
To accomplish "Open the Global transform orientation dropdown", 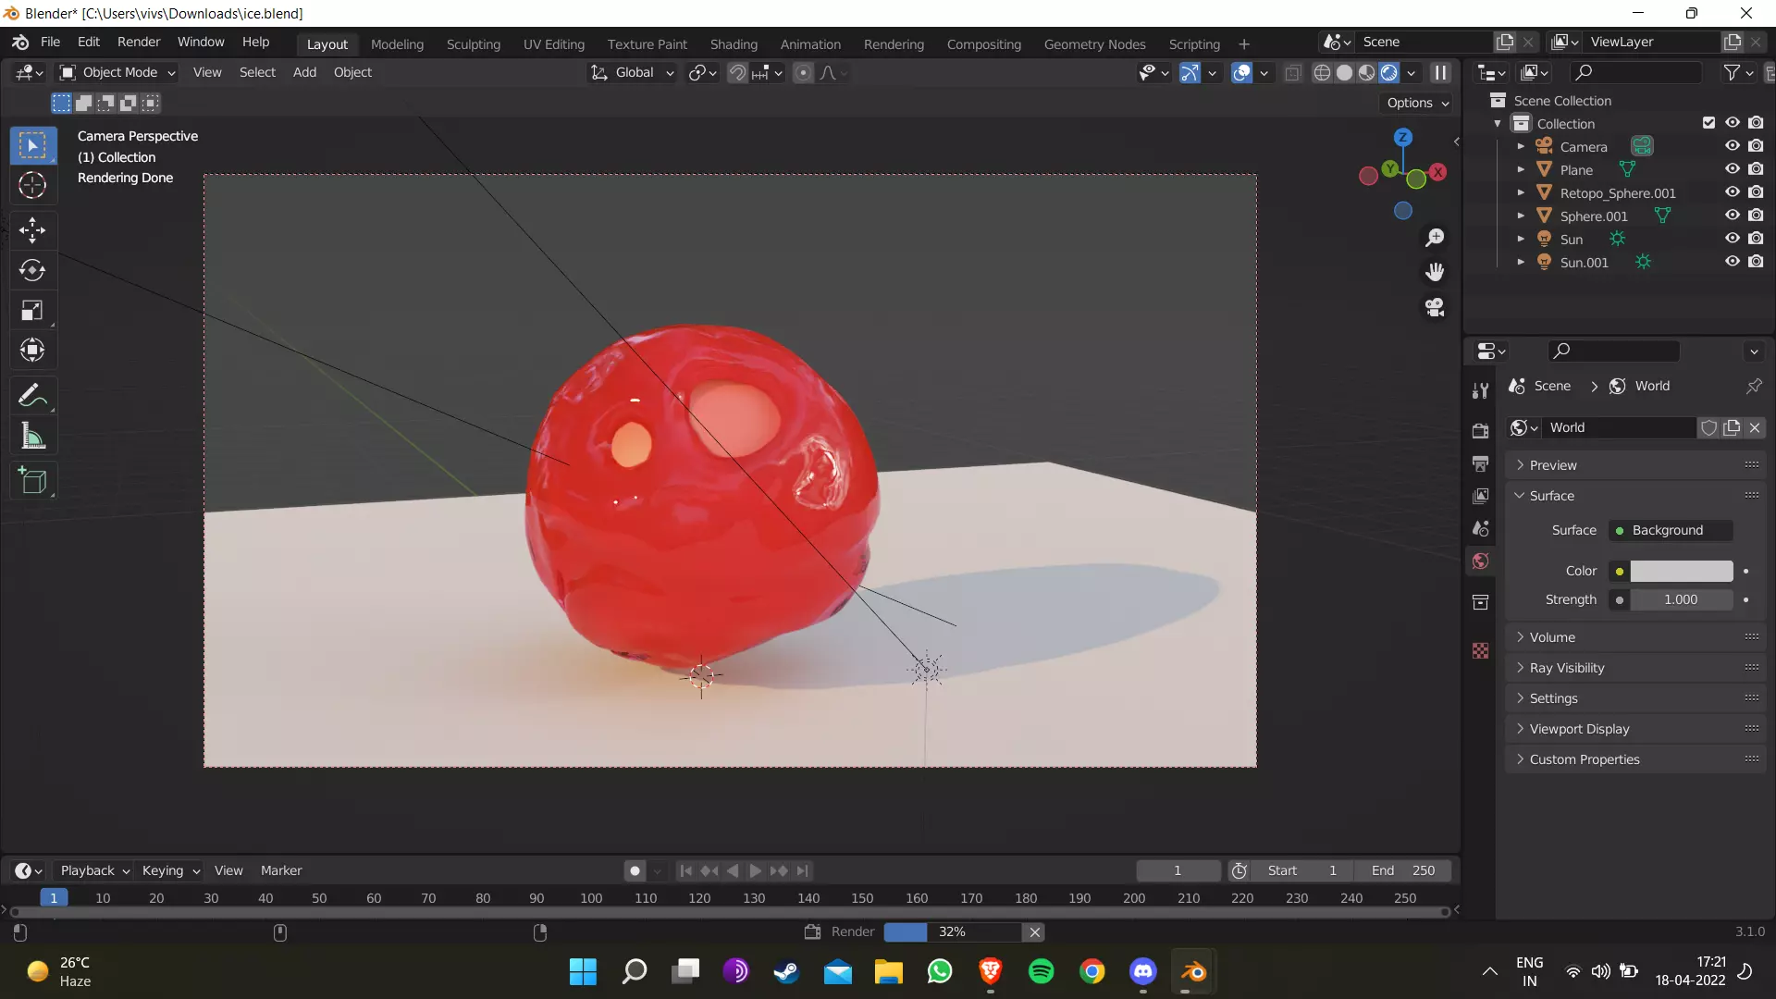I will point(633,72).
